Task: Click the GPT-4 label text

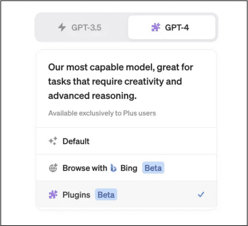Action: [177, 28]
